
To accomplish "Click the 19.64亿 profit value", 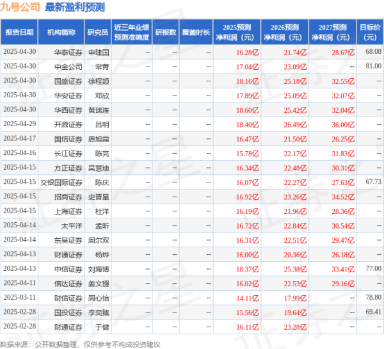I will [x=295, y=312].
